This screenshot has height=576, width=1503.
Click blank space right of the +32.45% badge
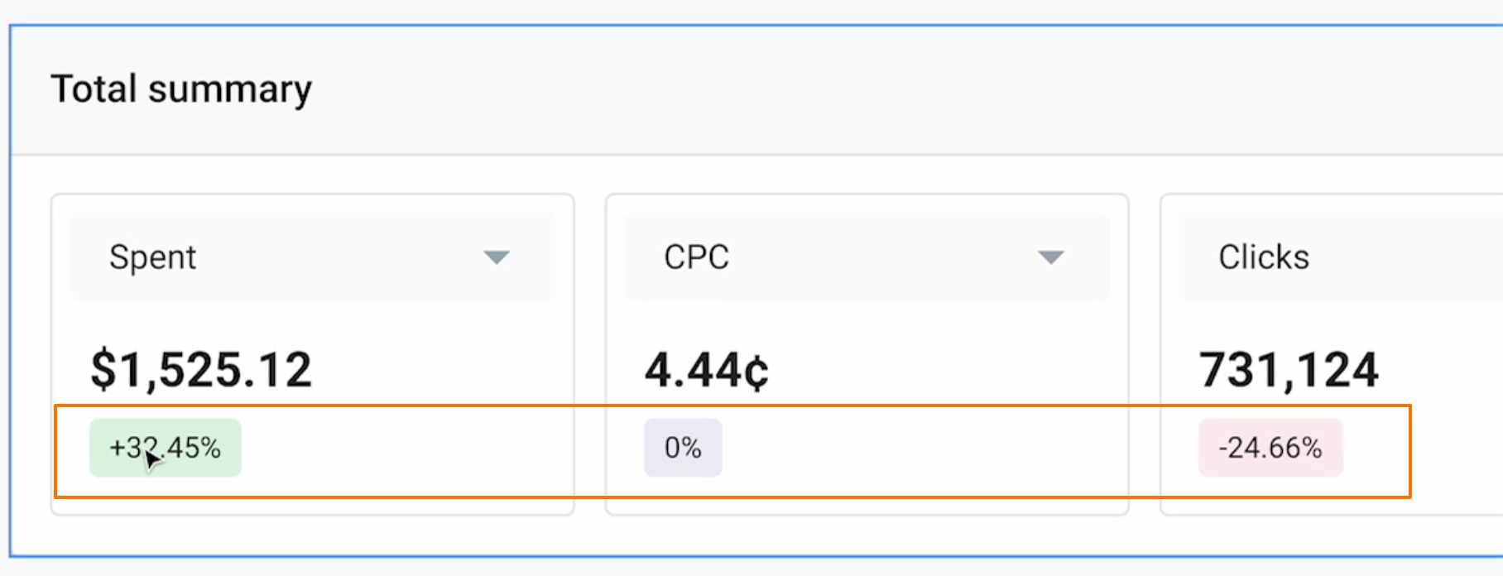(397, 448)
